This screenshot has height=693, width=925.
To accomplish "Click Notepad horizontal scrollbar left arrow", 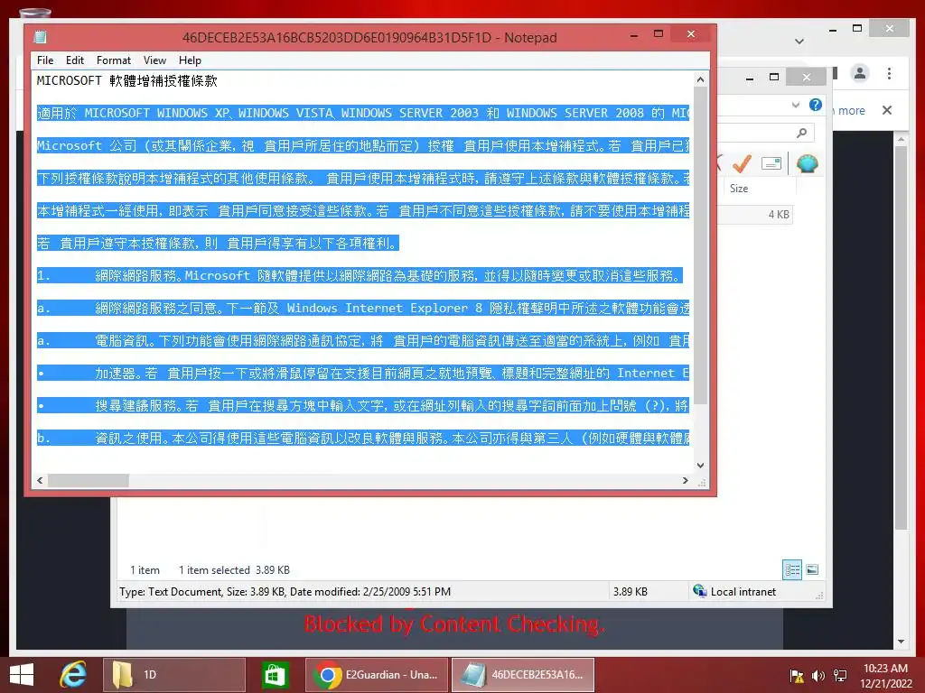I will pyautogui.click(x=40, y=480).
